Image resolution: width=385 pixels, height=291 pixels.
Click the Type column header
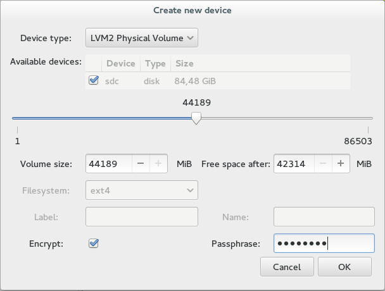tap(155, 63)
